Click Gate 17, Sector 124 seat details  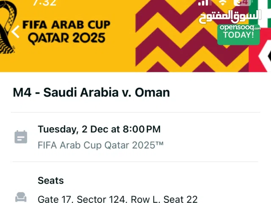(x=117, y=199)
